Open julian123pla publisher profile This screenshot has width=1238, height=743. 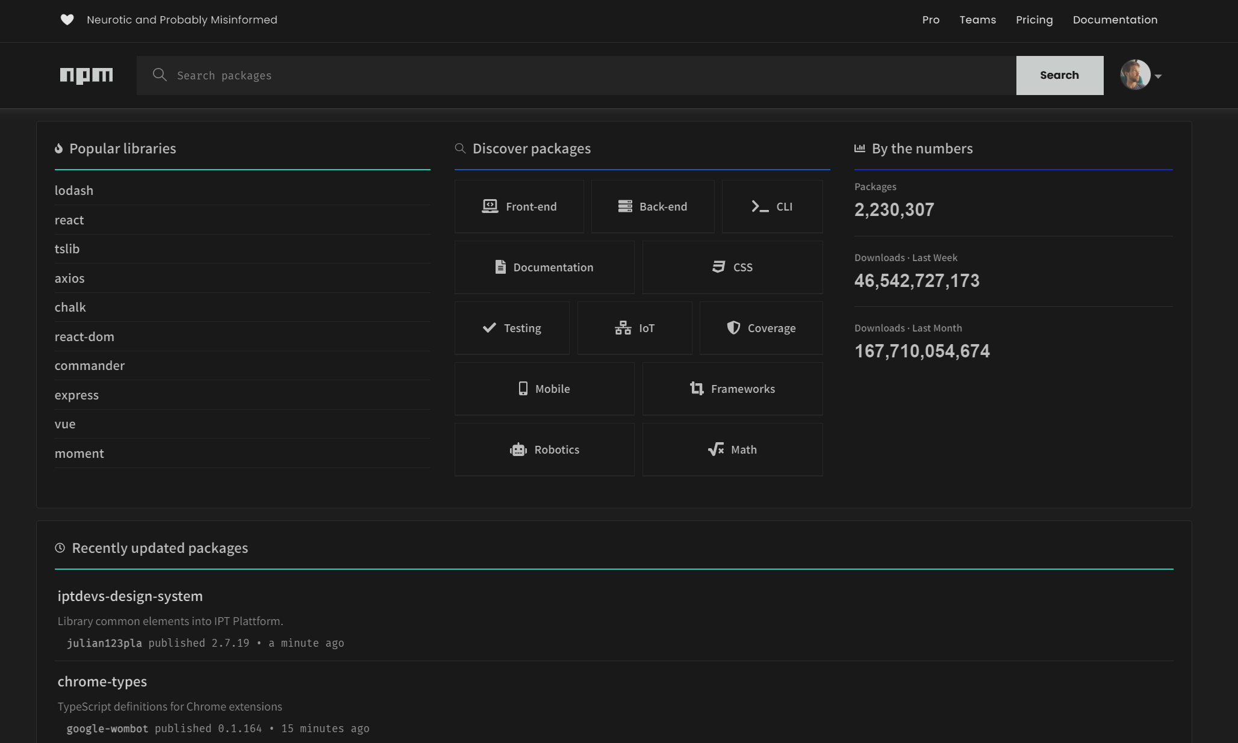point(104,643)
